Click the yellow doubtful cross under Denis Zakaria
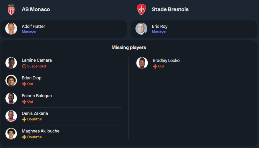This screenshot has height=148, width=259. point(24,119)
